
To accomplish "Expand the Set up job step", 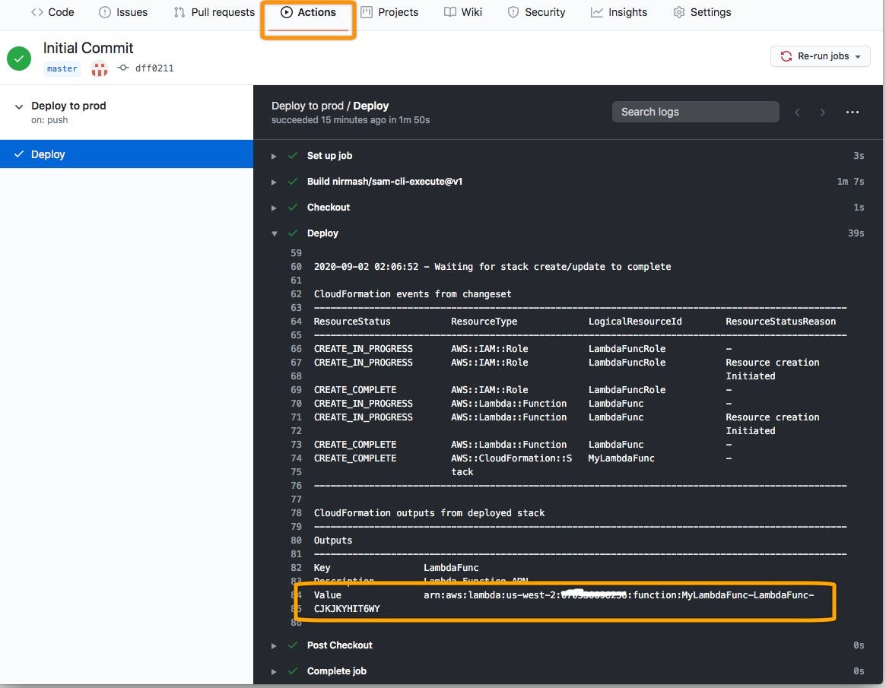I will 274,155.
